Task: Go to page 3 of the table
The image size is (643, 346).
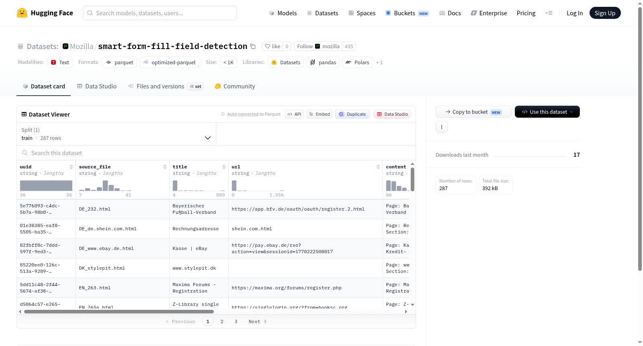Action: pos(236,321)
